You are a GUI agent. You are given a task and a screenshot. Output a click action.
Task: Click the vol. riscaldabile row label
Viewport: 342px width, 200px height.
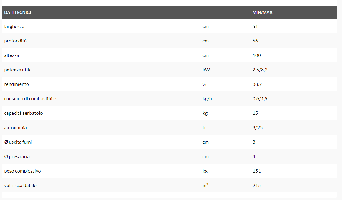pyautogui.click(x=20, y=186)
